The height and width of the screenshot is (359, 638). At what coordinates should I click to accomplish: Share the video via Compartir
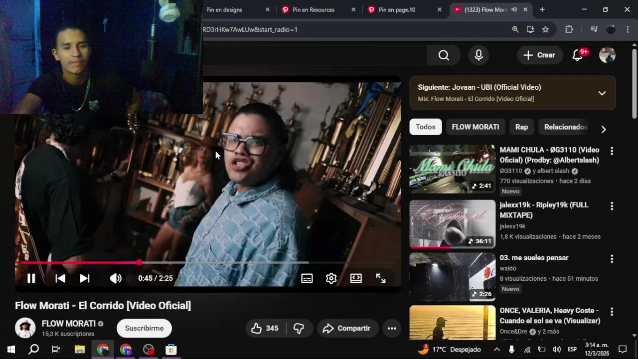tap(347, 328)
